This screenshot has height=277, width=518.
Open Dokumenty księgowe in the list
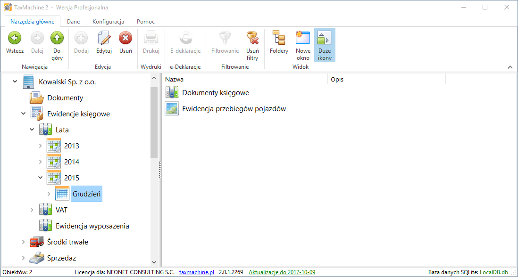pyautogui.click(x=215, y=93)
